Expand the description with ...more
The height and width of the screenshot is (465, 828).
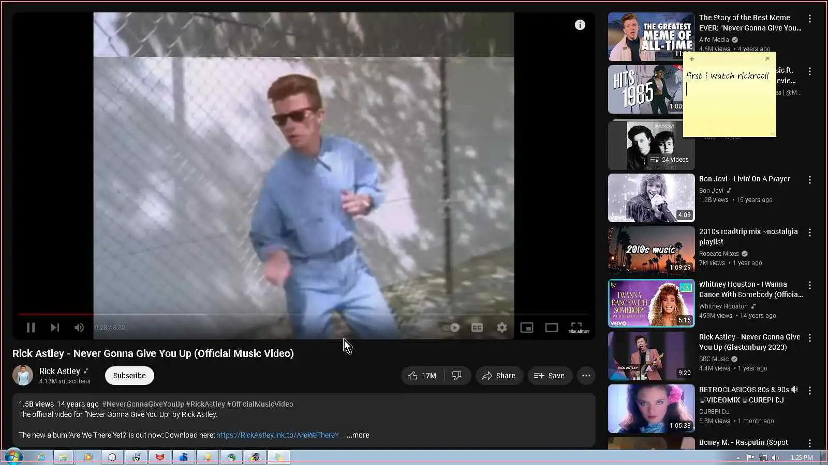click(358, 435)
